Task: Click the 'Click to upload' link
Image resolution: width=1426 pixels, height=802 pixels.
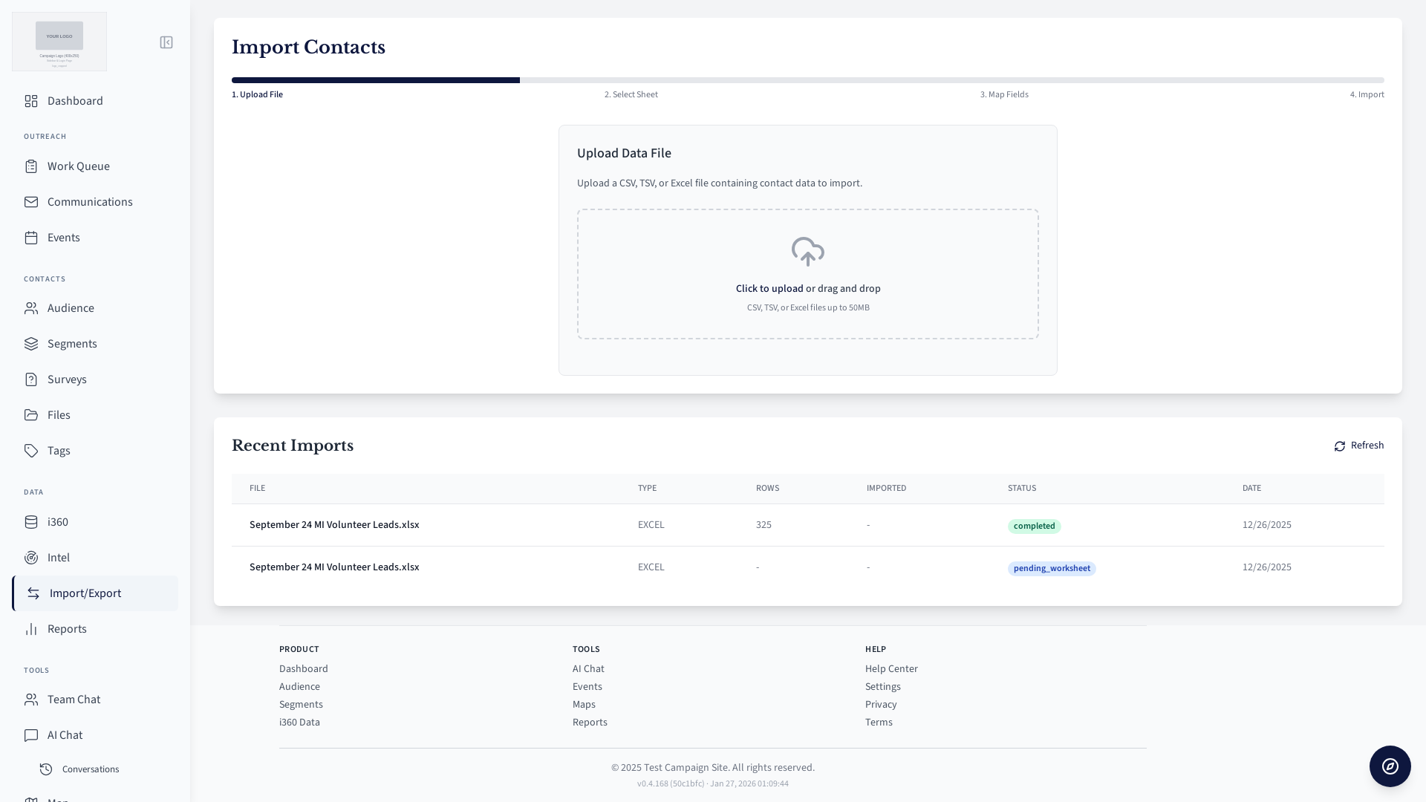Action: click(769, 288)
